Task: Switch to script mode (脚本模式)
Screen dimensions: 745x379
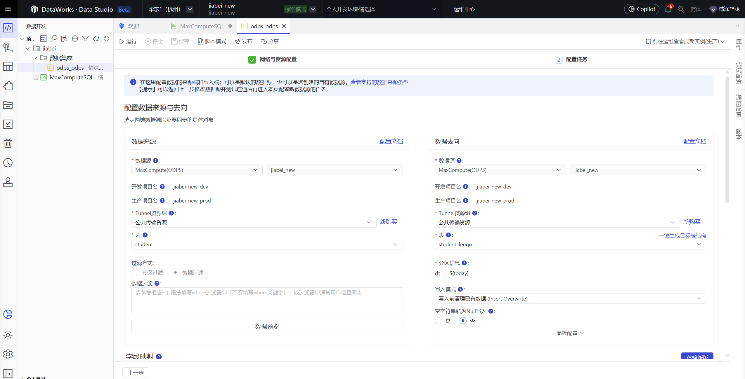Action: point(212,41)
